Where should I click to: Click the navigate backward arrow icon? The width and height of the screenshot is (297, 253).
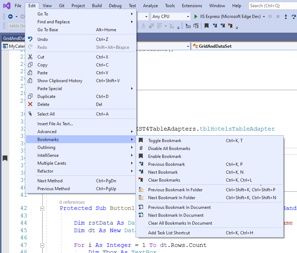(10, 17)
